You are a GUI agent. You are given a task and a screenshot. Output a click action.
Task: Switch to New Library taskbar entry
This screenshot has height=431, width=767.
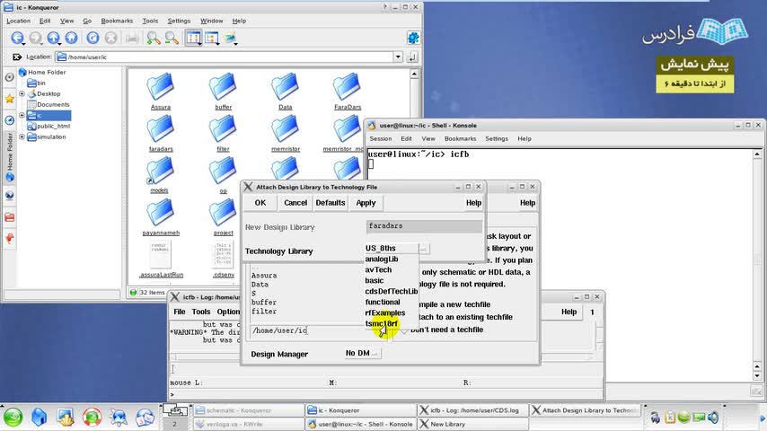tap(472, 424)
